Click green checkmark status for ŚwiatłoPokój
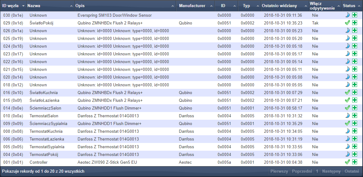 click(x=347, y=23)
